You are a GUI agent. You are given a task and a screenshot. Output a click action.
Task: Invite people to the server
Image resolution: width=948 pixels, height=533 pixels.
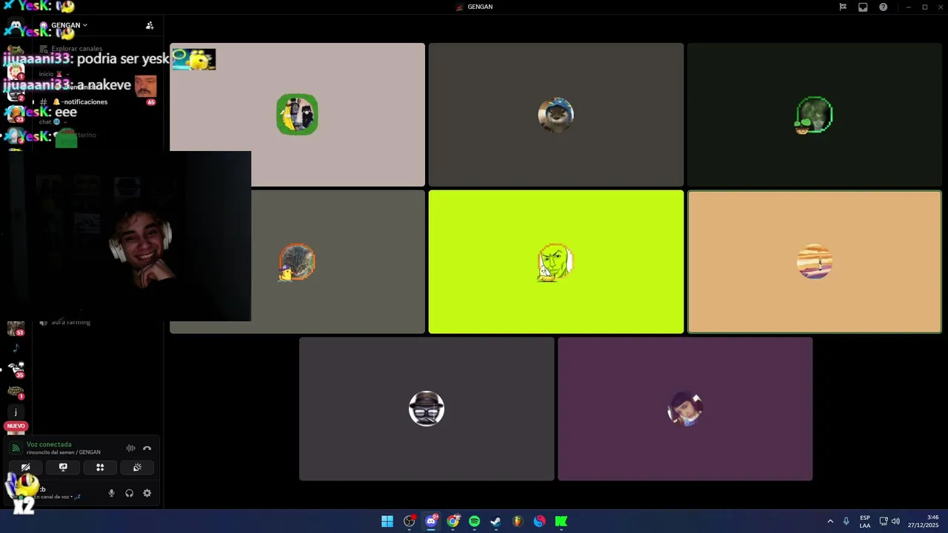[x=150, y=25]
